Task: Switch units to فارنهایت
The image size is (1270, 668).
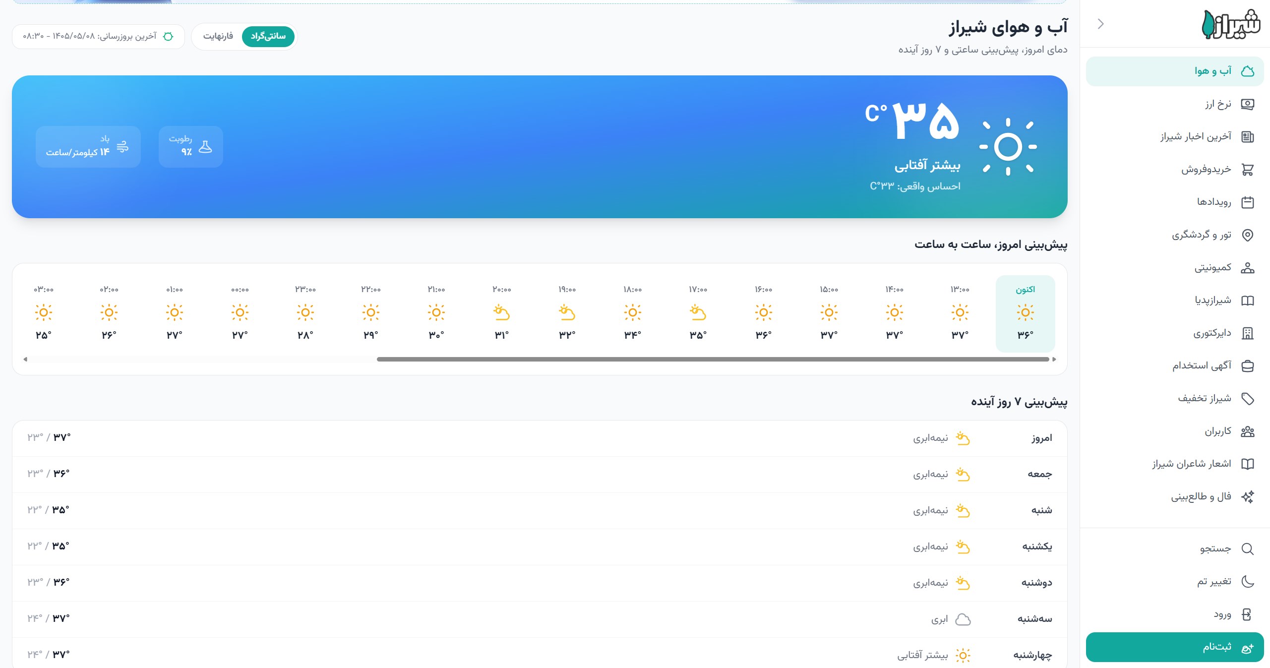Action: (218, 36)
